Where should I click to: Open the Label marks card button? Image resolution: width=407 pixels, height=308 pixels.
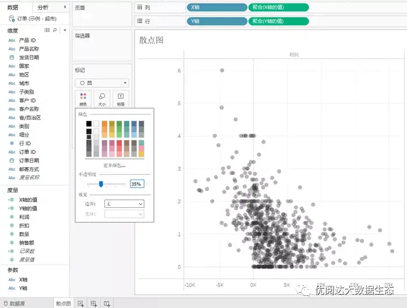pos(121,98)
